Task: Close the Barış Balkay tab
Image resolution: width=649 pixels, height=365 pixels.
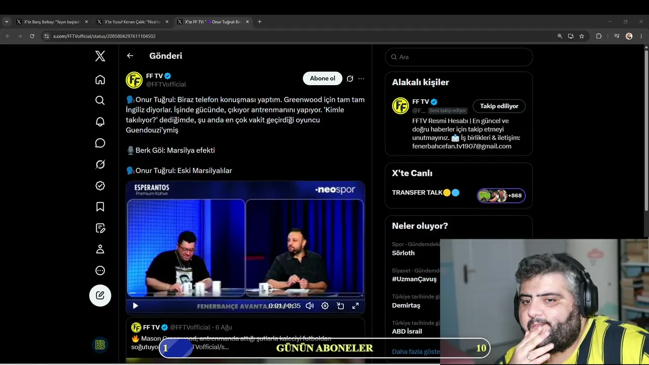Action: 86,22
